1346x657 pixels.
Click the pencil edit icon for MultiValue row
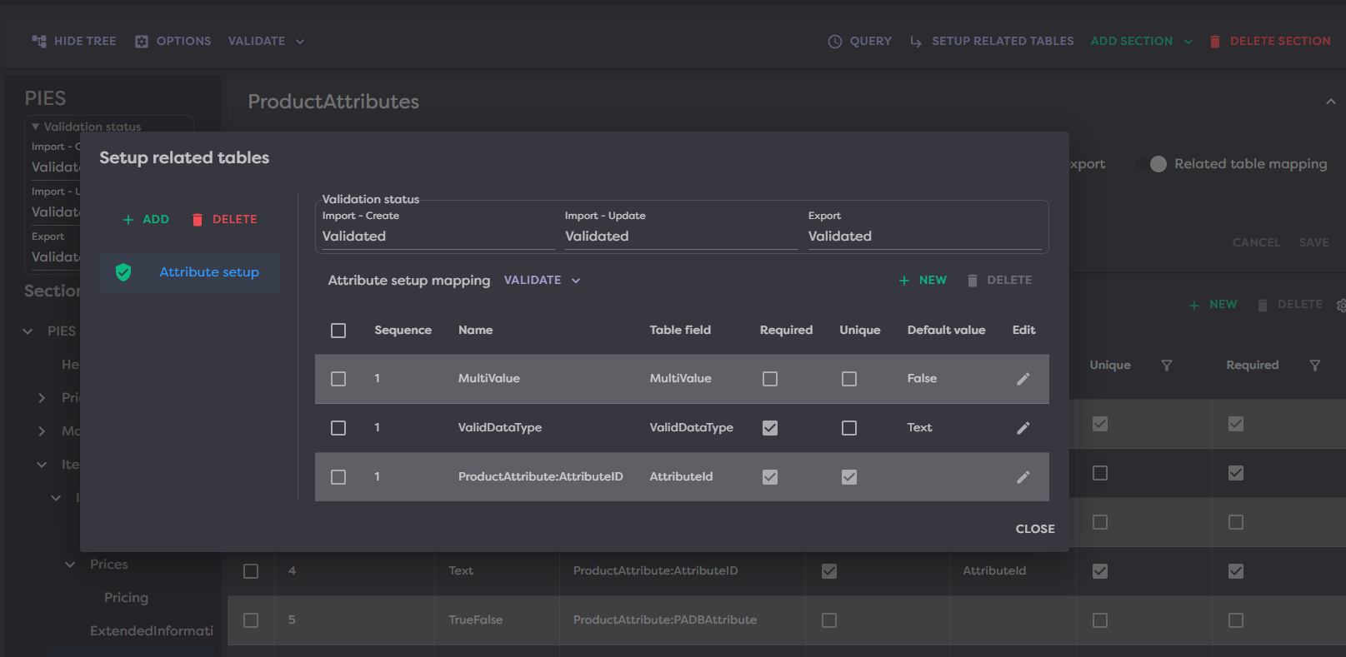pyautogui.click(x=1023, y=379)
